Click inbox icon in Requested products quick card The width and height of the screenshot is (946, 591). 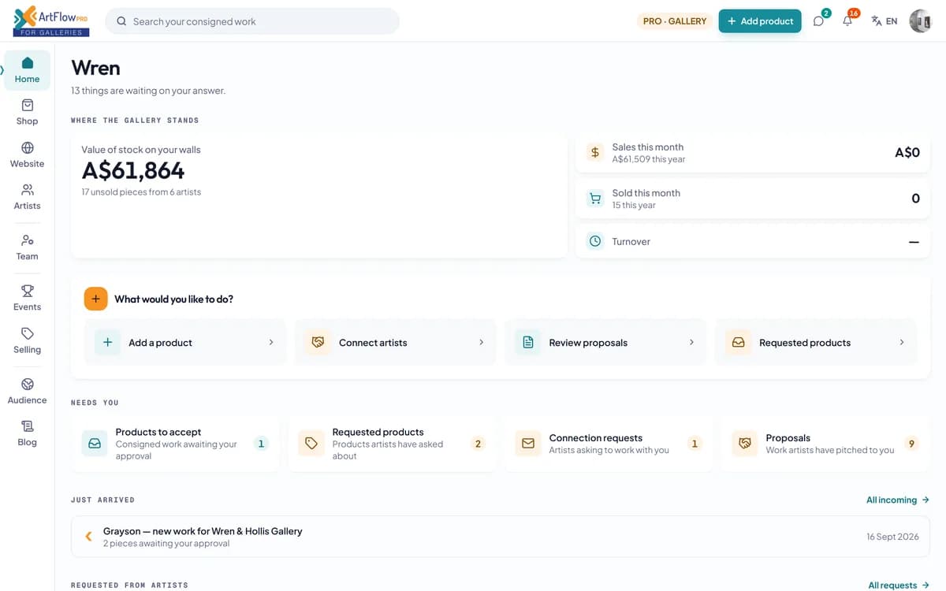[x=739, y=342]
